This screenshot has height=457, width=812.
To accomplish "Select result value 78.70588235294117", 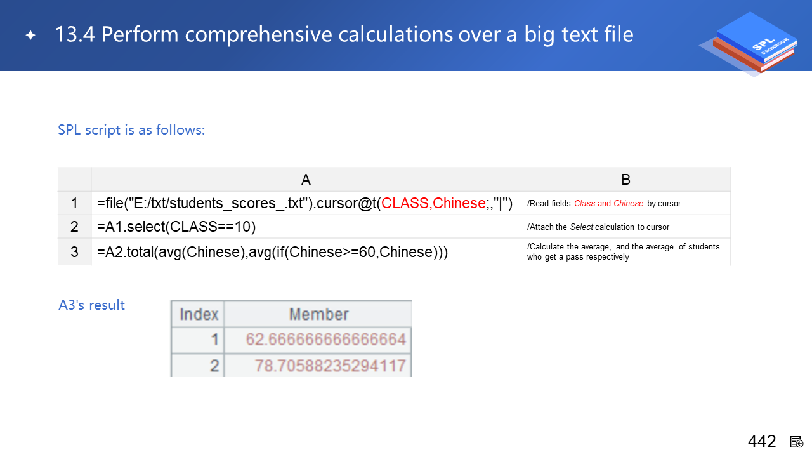I will [x=330, y=366].
